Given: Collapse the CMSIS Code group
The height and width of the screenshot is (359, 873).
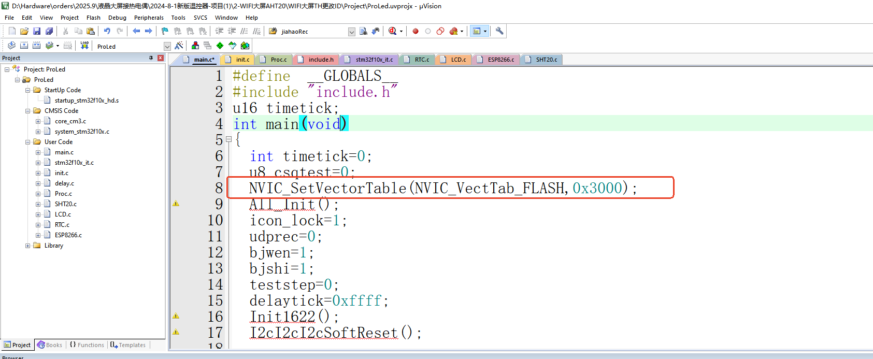Looking at the screenshot, I should 27,111.
